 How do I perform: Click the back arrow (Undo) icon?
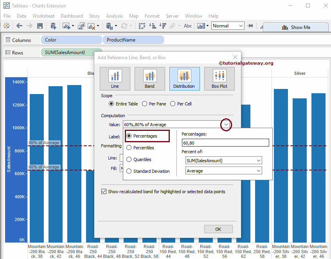(x=19, y=26)
